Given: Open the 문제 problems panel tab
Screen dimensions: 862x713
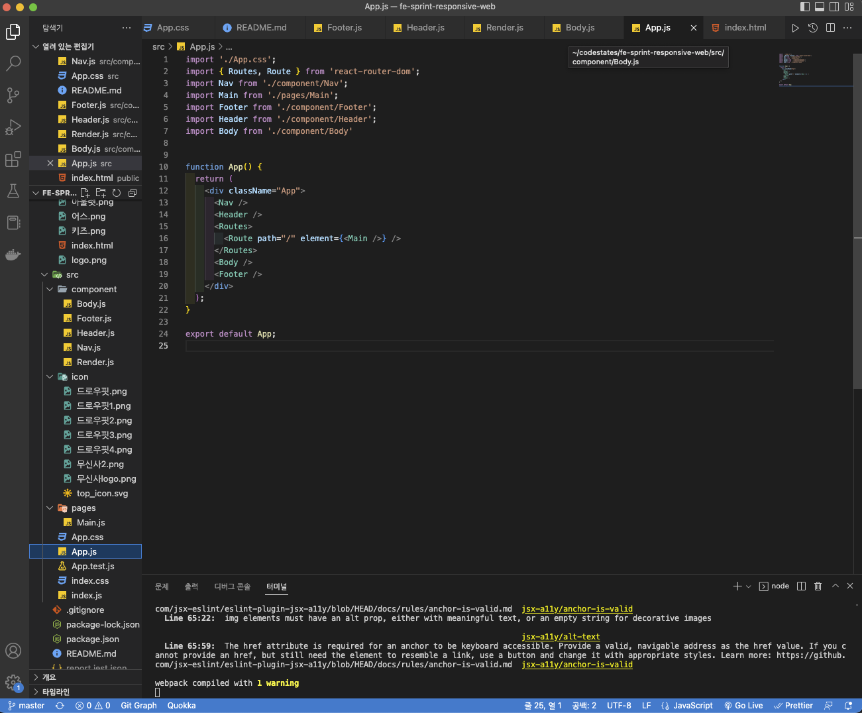Looking at the screenshot, I should coord(162,586).
